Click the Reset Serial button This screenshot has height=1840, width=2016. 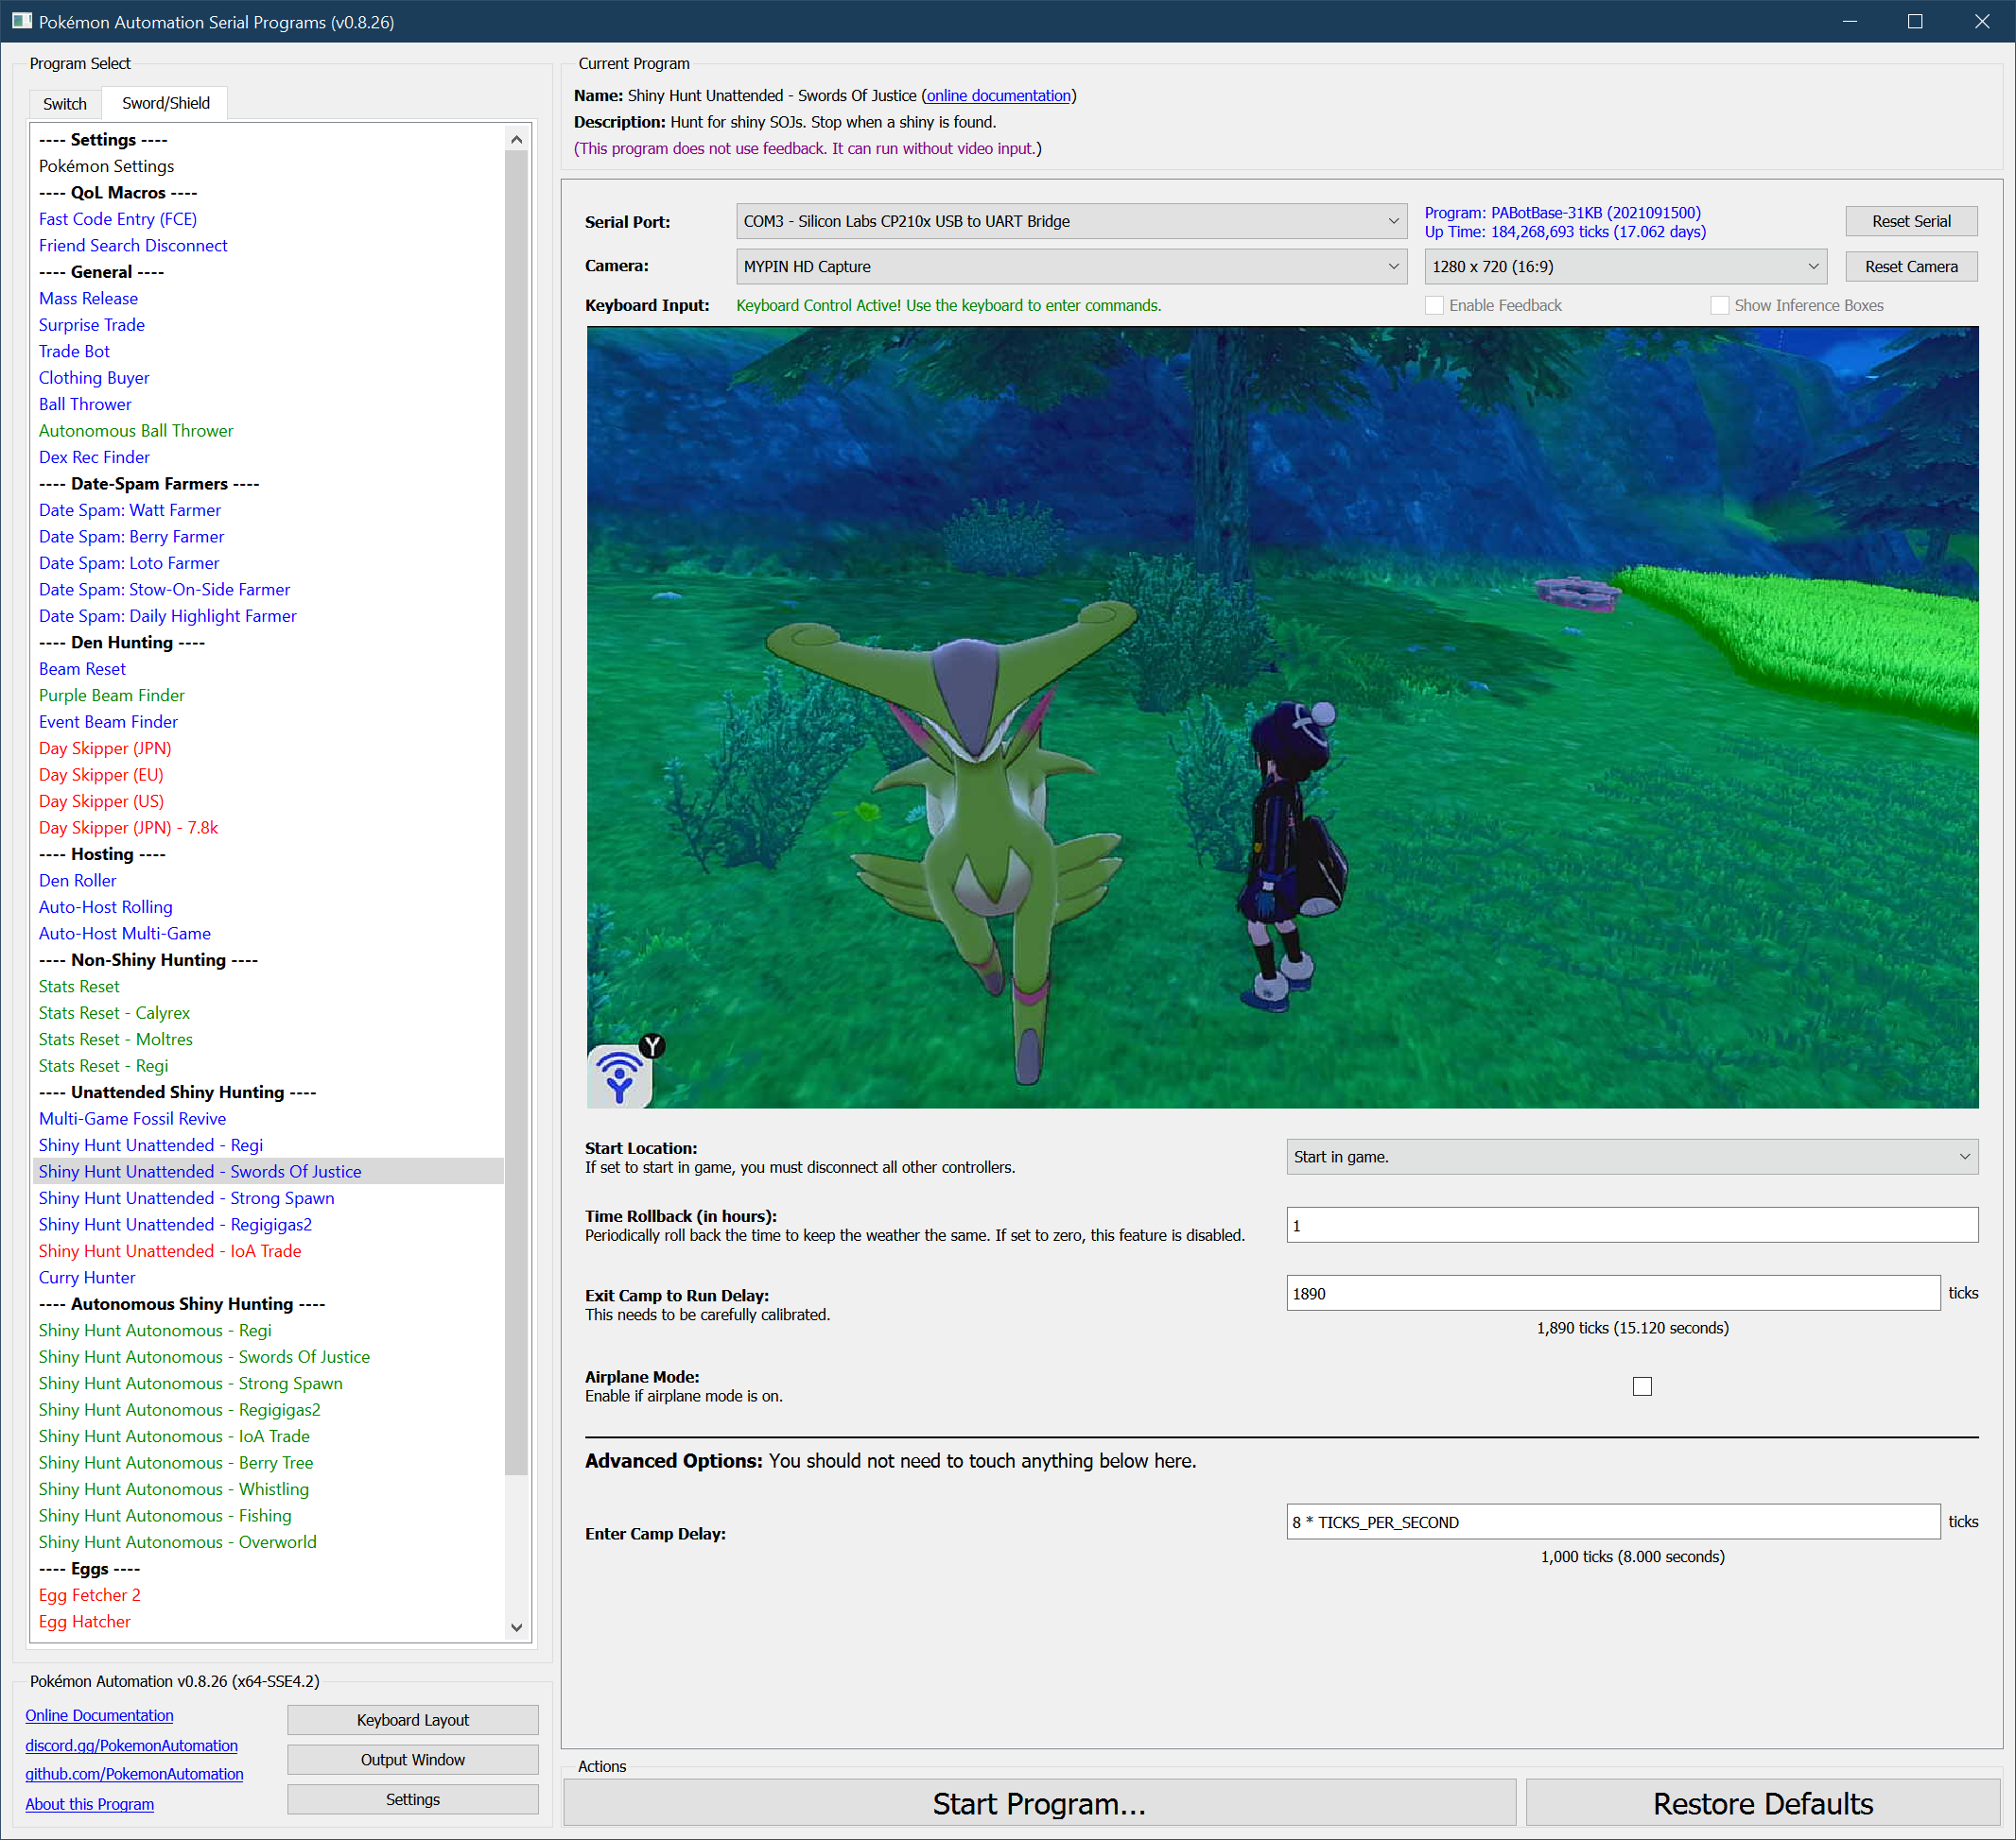(1910, 222)
